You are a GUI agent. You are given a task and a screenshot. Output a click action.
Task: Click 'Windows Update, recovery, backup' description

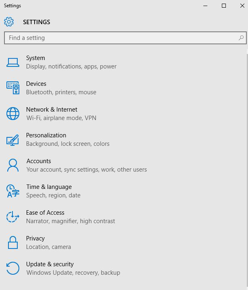pyautogui.click(x=73, y=273)
